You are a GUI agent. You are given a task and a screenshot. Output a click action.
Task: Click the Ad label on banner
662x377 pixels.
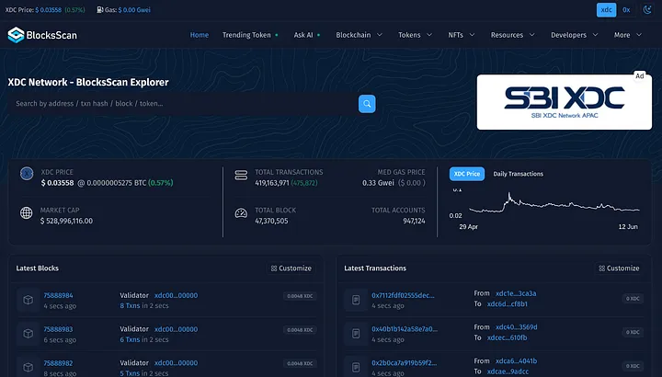coord(640,76)
